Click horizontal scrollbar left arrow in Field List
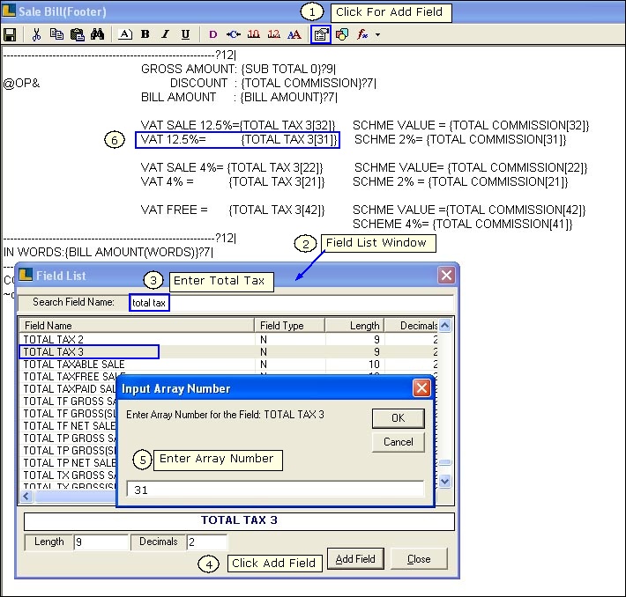This screenshot has width=626, height=597. coord(26,497)
